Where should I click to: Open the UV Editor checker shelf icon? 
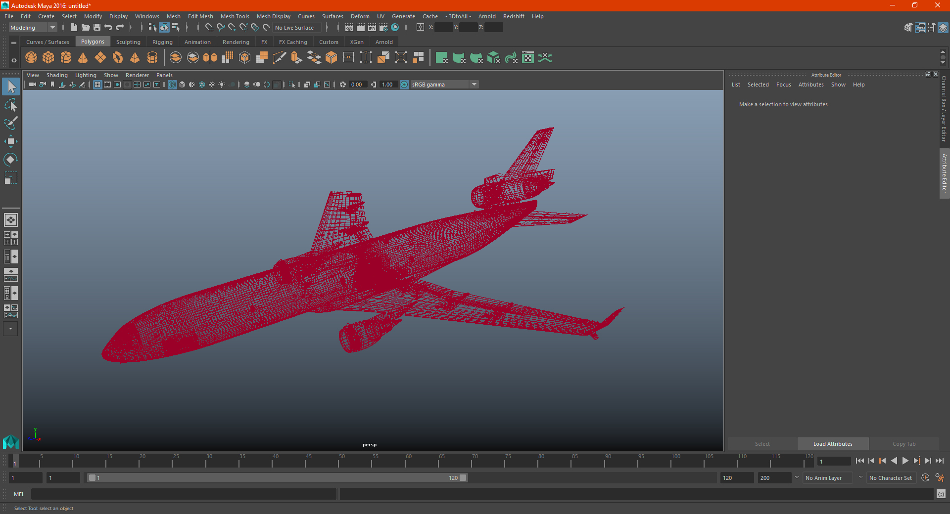tap(528, 58)
